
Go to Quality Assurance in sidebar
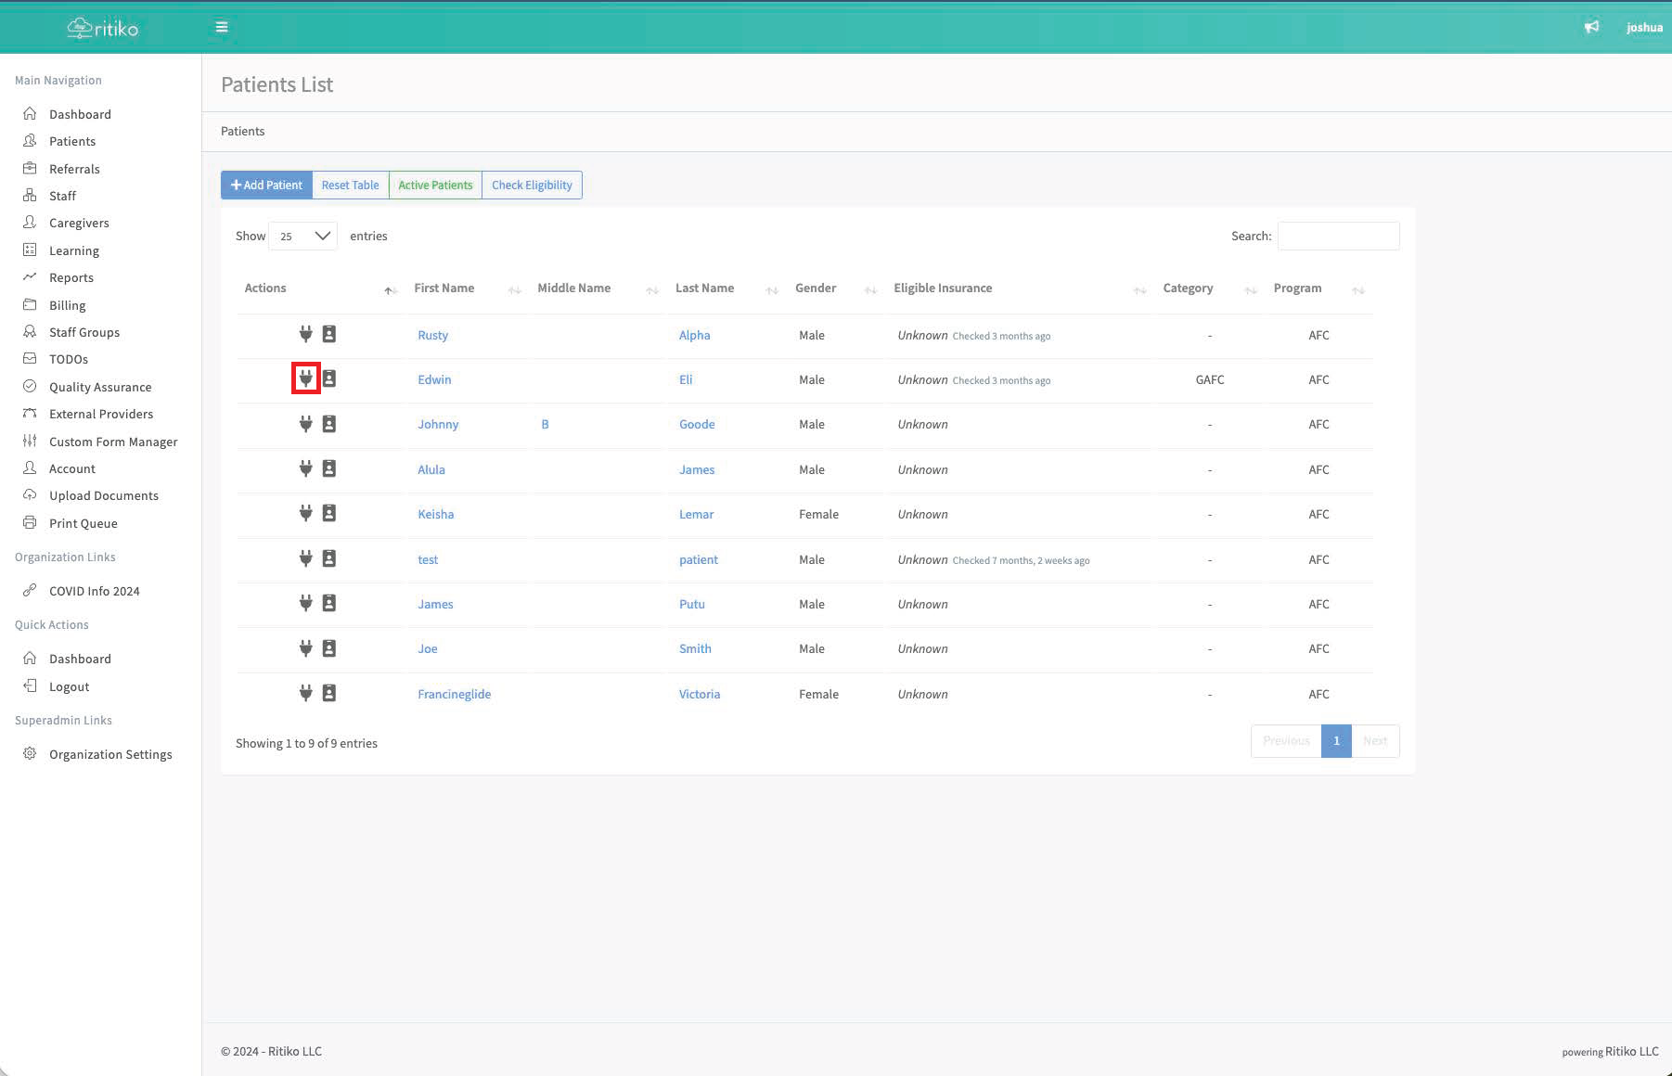100,387
